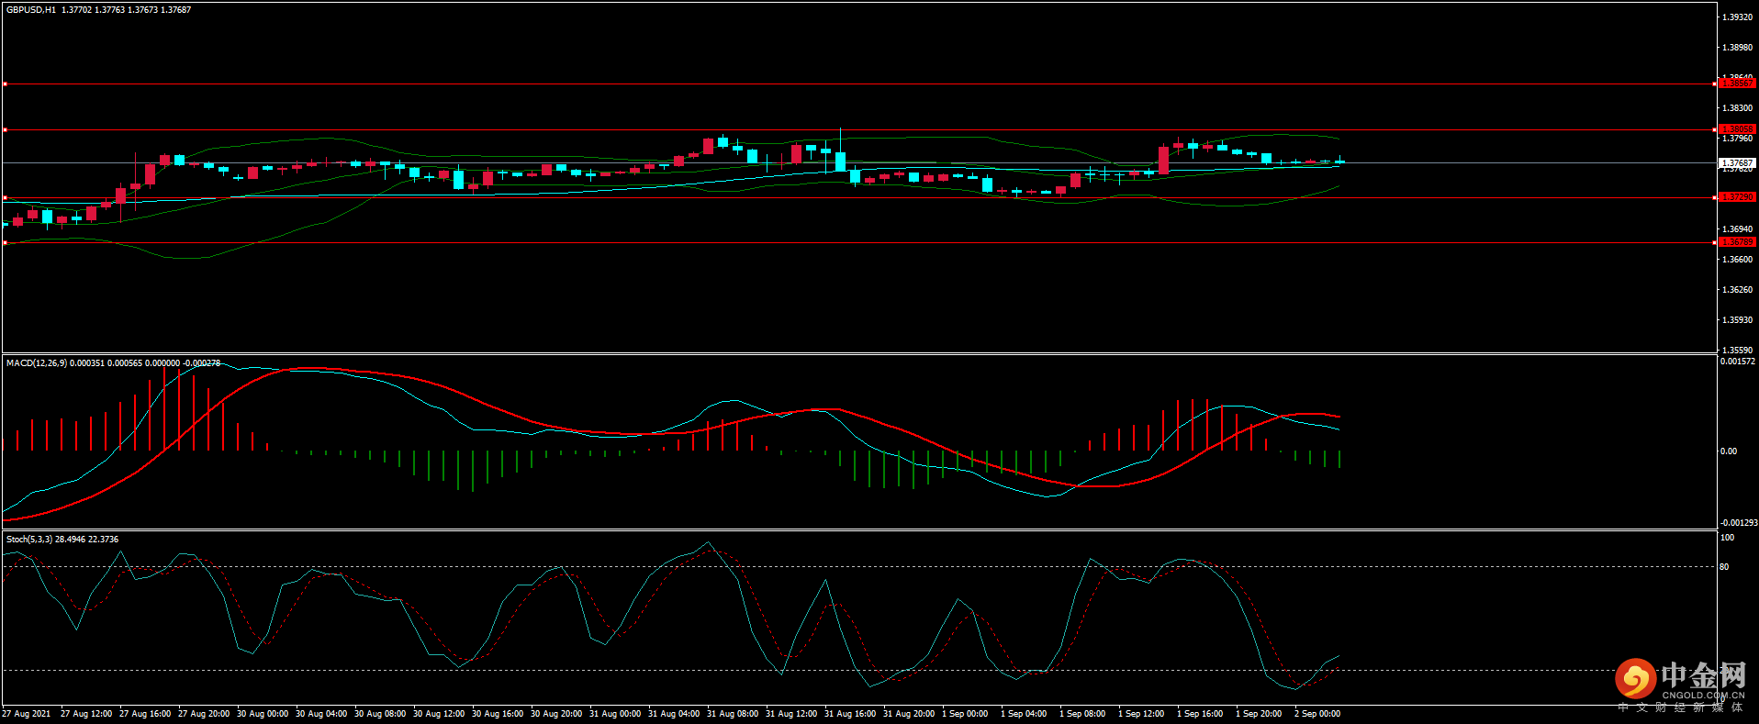Click the Stochastic 80 level label

point(1724,567)
